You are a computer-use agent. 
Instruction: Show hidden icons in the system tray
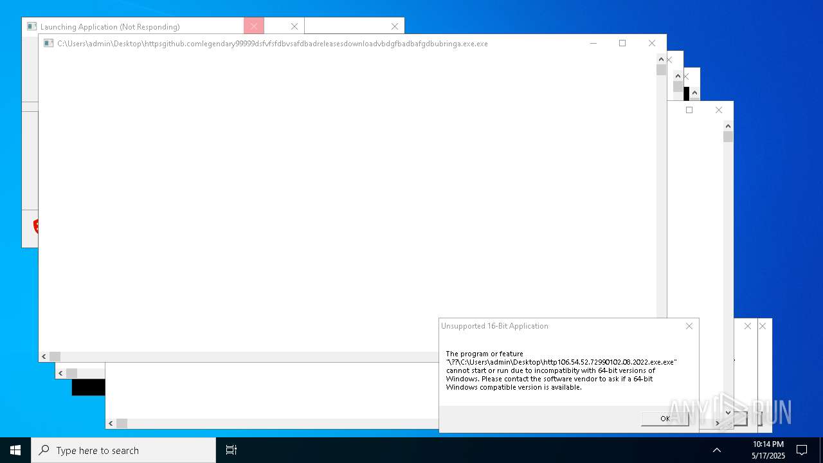(717, 450)
